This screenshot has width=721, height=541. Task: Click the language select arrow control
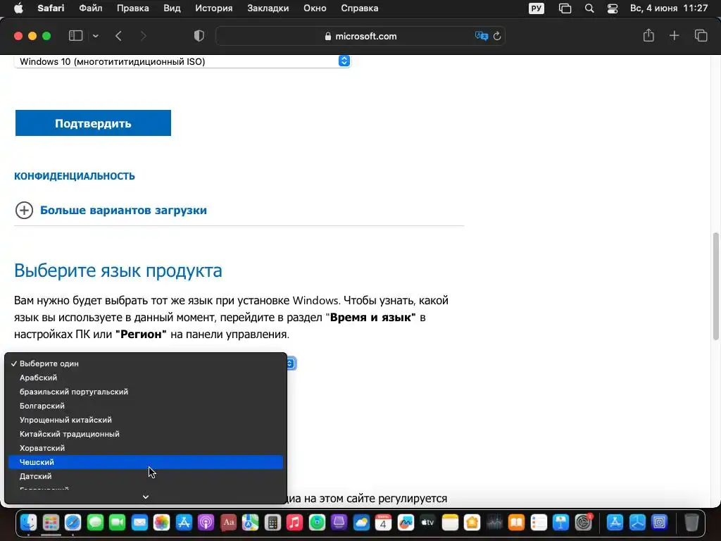pyautogui.click(x=290, y=363)
